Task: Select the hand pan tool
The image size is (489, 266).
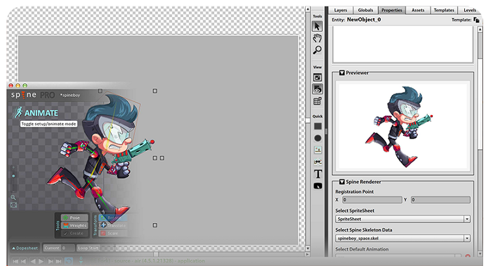Action: [x=317, y=38]
